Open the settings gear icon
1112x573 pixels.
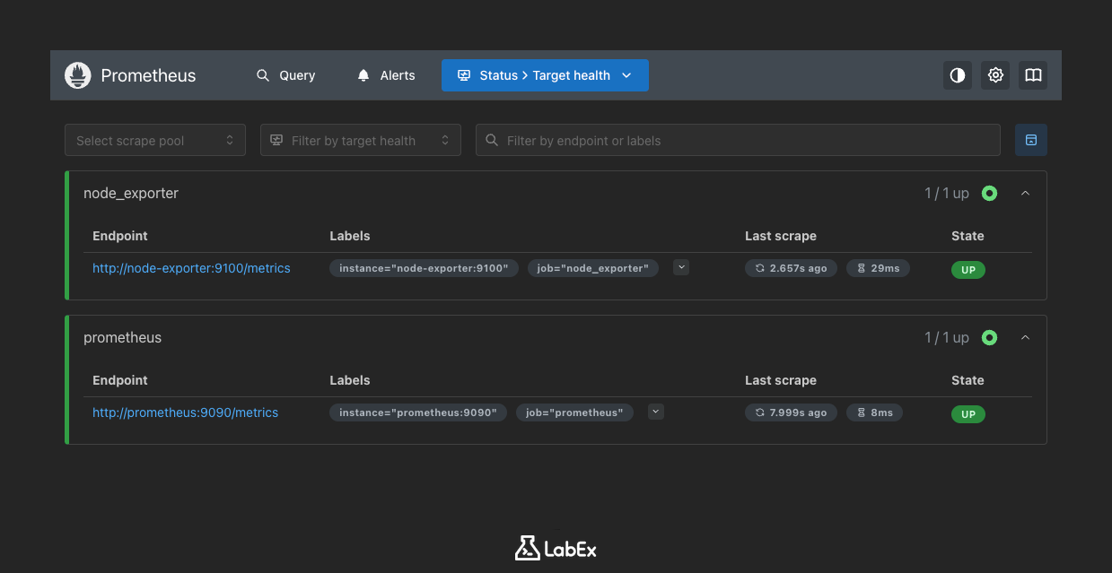click(x=994, y=75)
